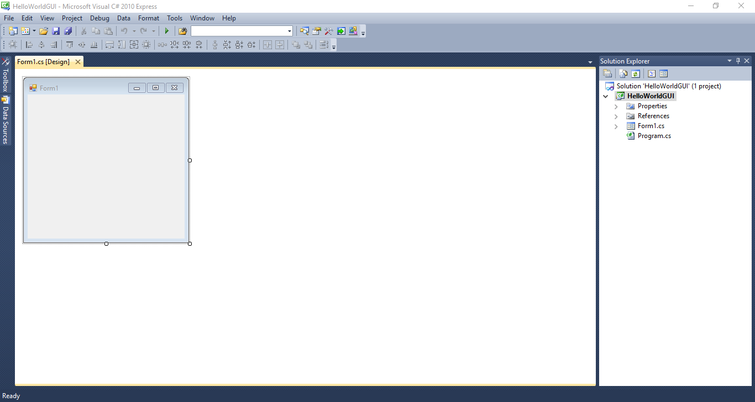Click the Send to Back icon
The width and height of the screenshot is (755, 402).
(x=308, y=45)
